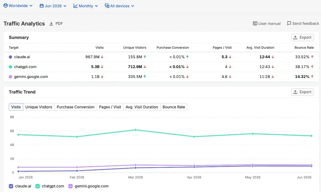Click the lavender gemini.google.com dot in Summary
The height and width of the screenshot is (192, 321).
point(10,77)
